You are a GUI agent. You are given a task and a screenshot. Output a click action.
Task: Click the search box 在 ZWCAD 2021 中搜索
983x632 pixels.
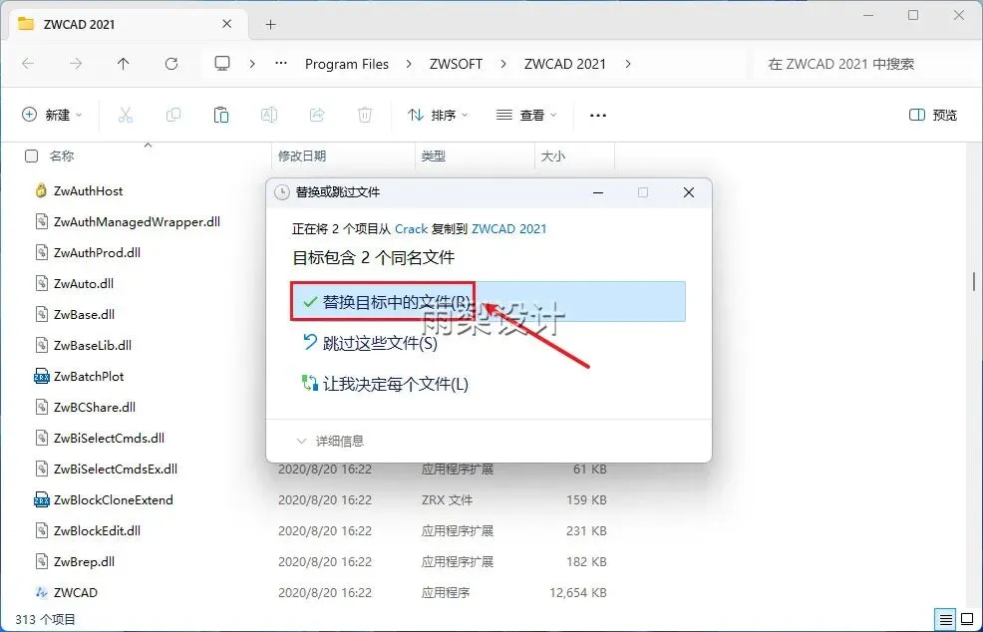coord(865,64)
